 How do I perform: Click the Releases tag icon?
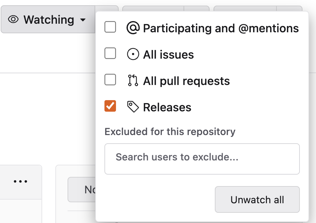(x=133, y=107)
